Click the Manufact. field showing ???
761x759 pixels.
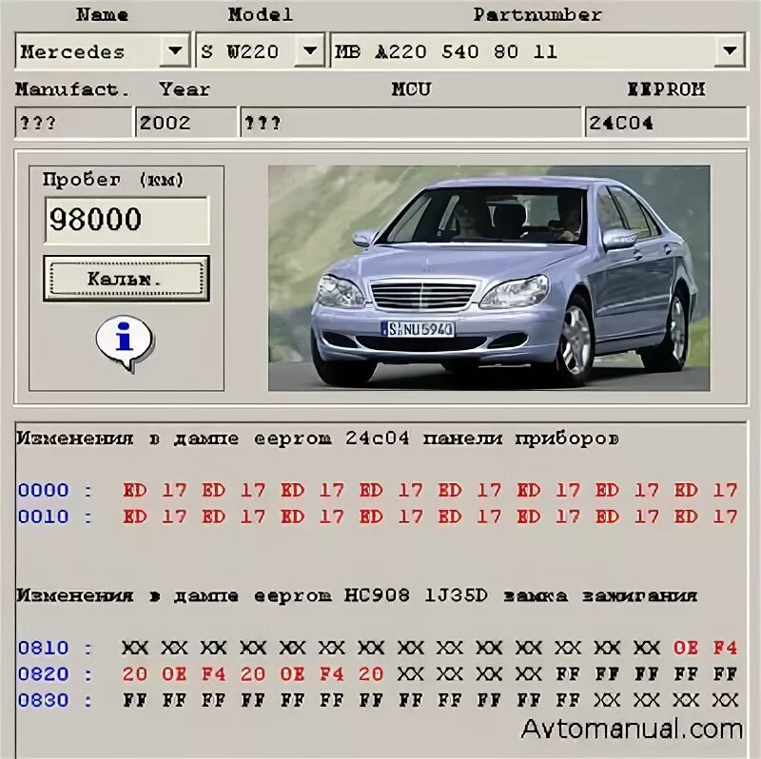[73, 123]
